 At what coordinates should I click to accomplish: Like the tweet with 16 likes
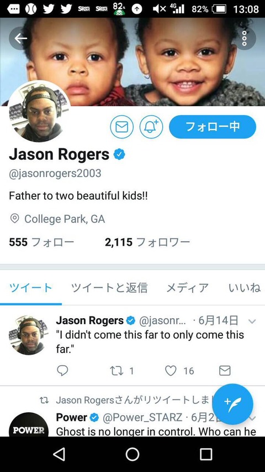[171, 371]
